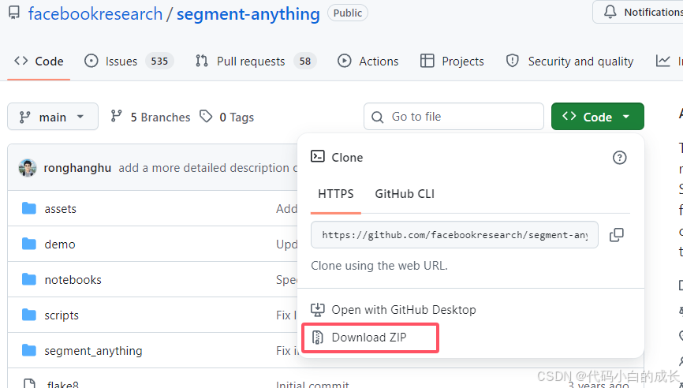The width and height of the screenshot is (683, 388).
Task: Open the demo folder
Action: tap(60, 244)
